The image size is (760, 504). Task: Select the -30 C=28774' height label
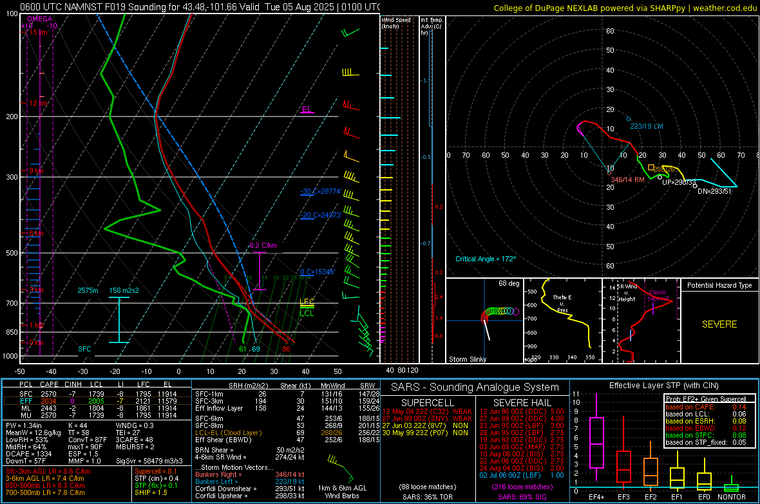(x=321, y=191)
